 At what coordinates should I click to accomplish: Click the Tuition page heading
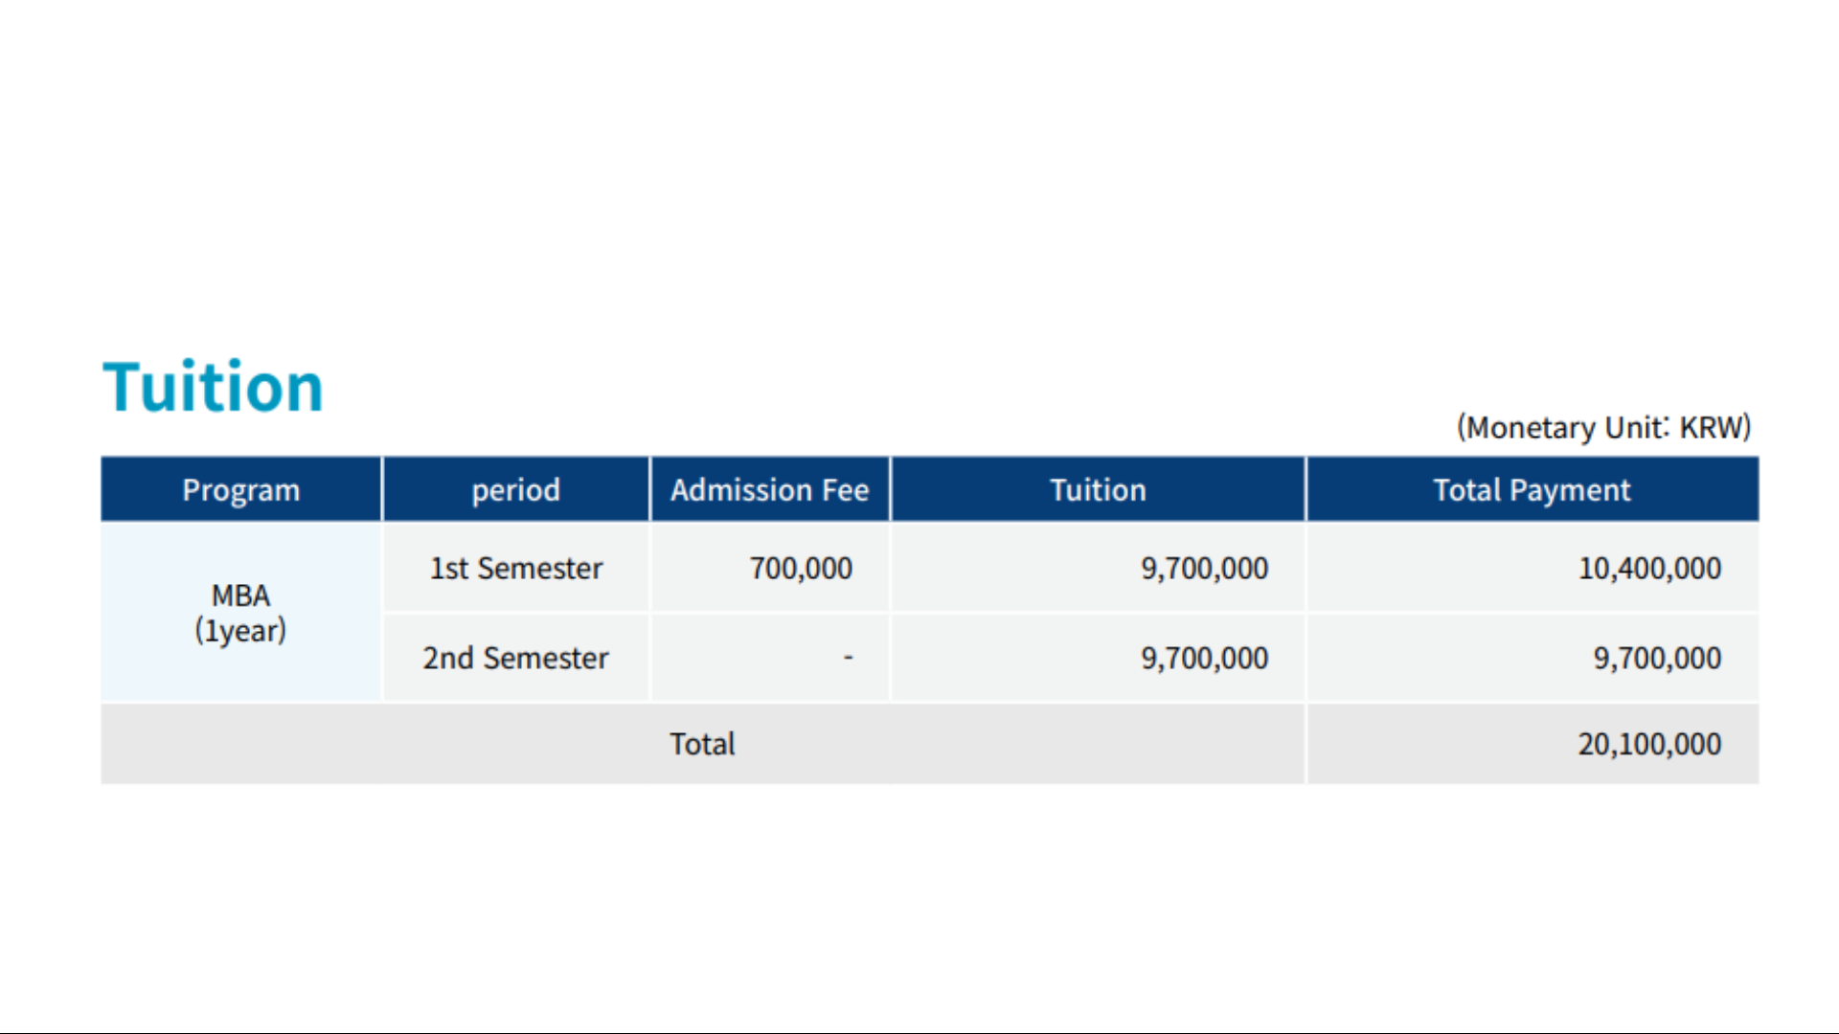click(213, 388)
